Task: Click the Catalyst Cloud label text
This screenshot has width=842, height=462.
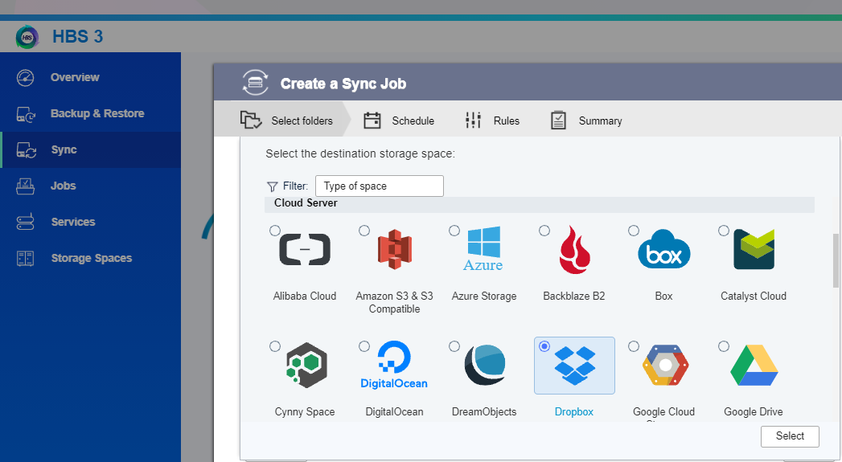Action: tap(754, 296)
